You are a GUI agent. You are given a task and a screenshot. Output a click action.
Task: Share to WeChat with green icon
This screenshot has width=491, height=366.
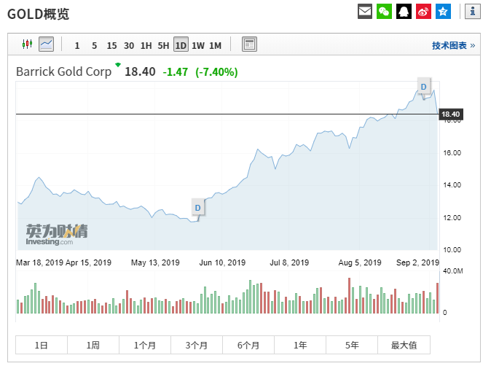384,12
